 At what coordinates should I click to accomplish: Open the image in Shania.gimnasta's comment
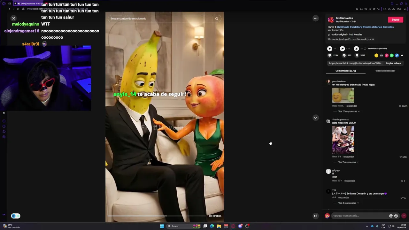[x=343, y=140]
